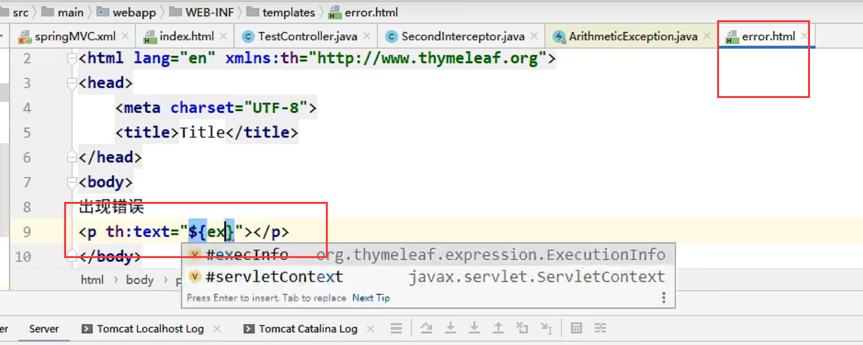Click the Evaluate Expression calculator icon
The width and height of the screenshot is (863, 345).
(576, 328)
